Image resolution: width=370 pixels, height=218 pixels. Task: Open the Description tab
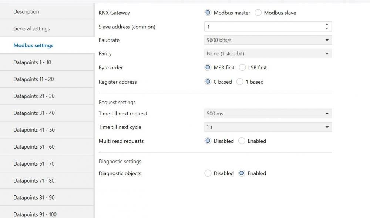(x=47, y=11)
